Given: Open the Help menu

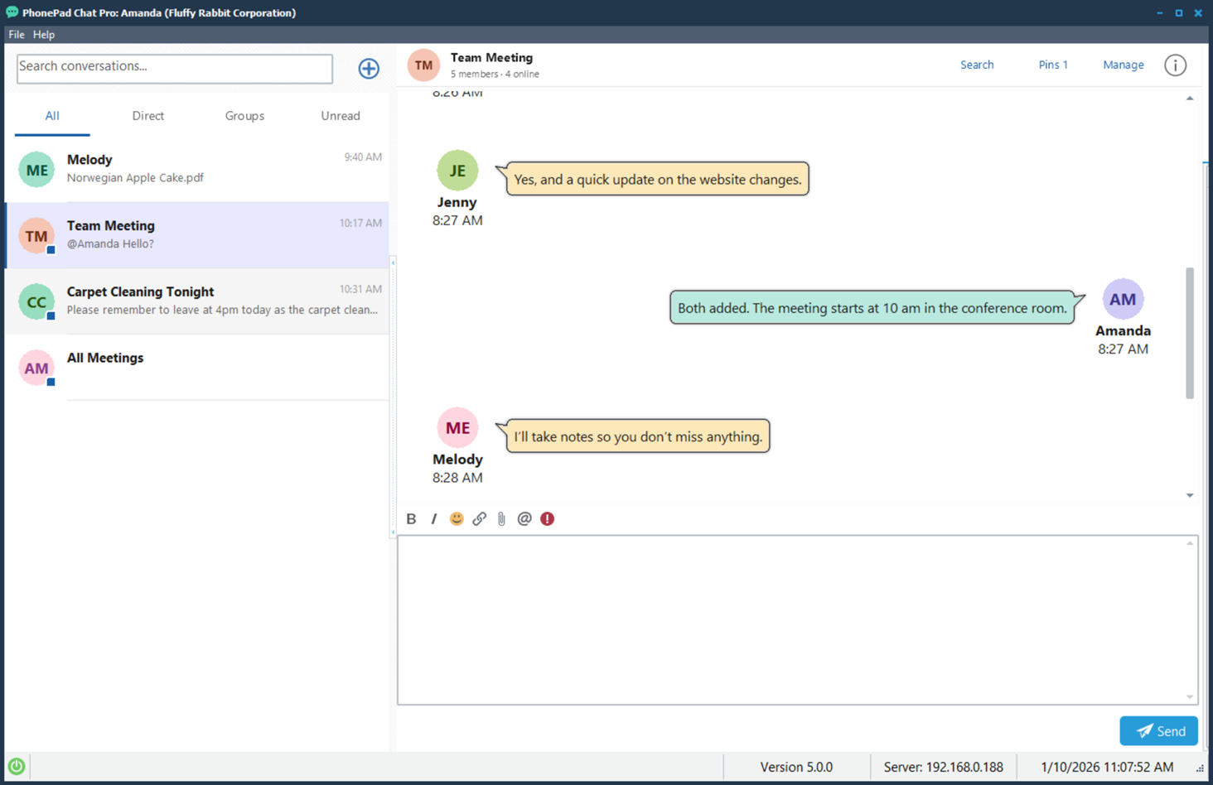Looking at the screenshot, I should pos(44,35).
